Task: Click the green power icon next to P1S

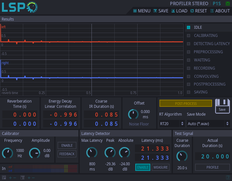Action: (227, 4)
